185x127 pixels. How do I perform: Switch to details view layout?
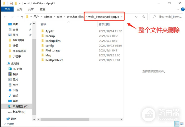[x=176, y=124]
